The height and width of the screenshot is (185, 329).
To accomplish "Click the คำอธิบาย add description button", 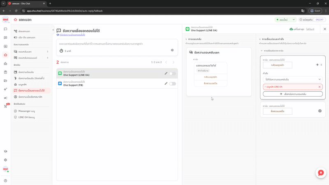I will coord(203,71).
